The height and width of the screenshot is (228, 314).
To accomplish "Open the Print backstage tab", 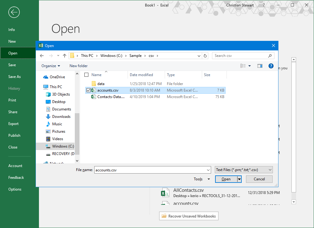I will [x=12, y=100].
